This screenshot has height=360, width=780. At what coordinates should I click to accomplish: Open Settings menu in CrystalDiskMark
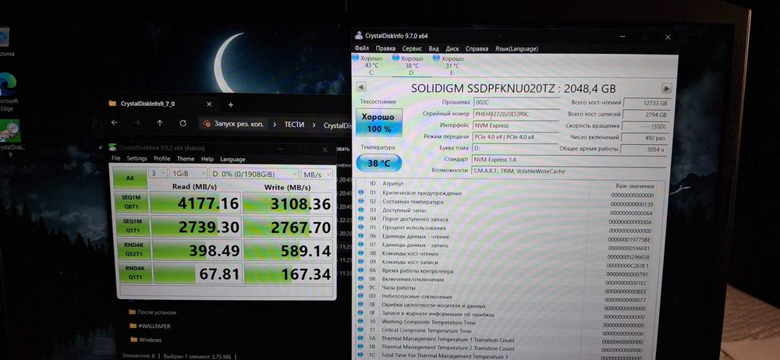click(x=136, y=159)
